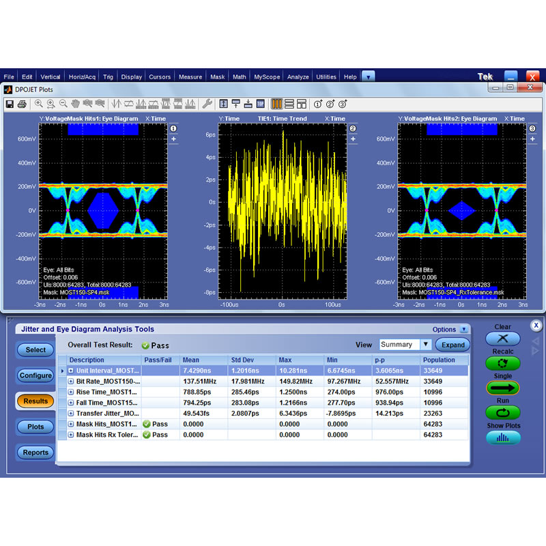Screen dimensions: 546x546
Task: Click the Show Plots histogram button
Action: pos(503,437)
